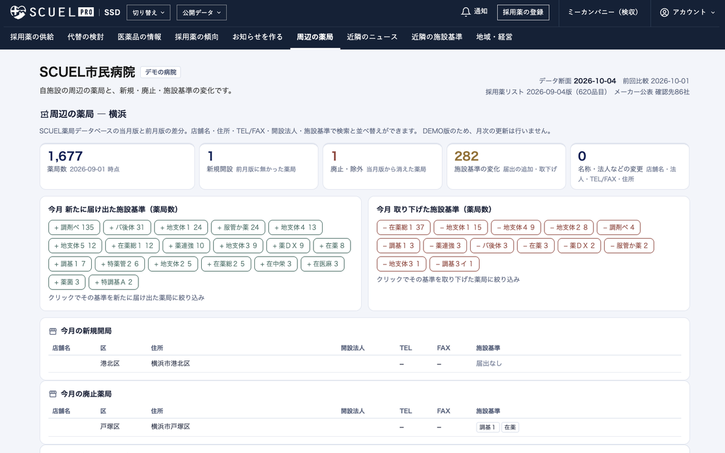Click the 施設基準の変化 282 card
The height and width of the screenshot is (453, 725).
[506, 167]
